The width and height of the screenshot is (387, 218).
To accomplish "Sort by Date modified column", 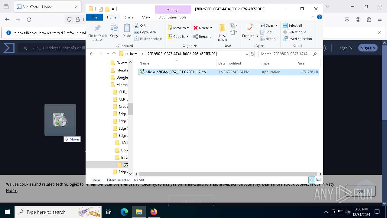I will [x=238, y=63].
